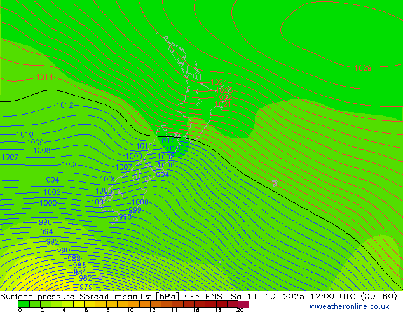Click the 994 contour label
This screenshot has height=312, width=403.
coord(46,232)
